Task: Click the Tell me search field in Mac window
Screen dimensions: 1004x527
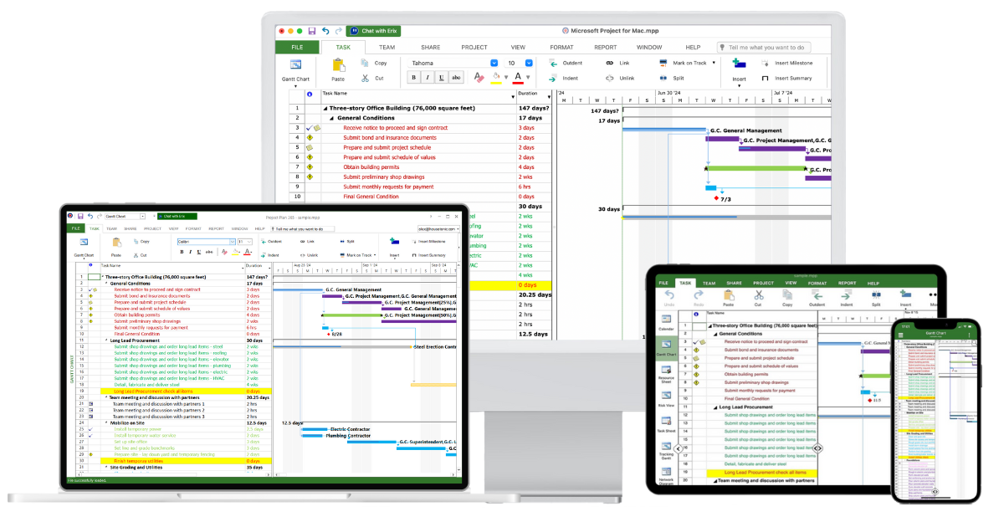Action: [x=765, y=48]
